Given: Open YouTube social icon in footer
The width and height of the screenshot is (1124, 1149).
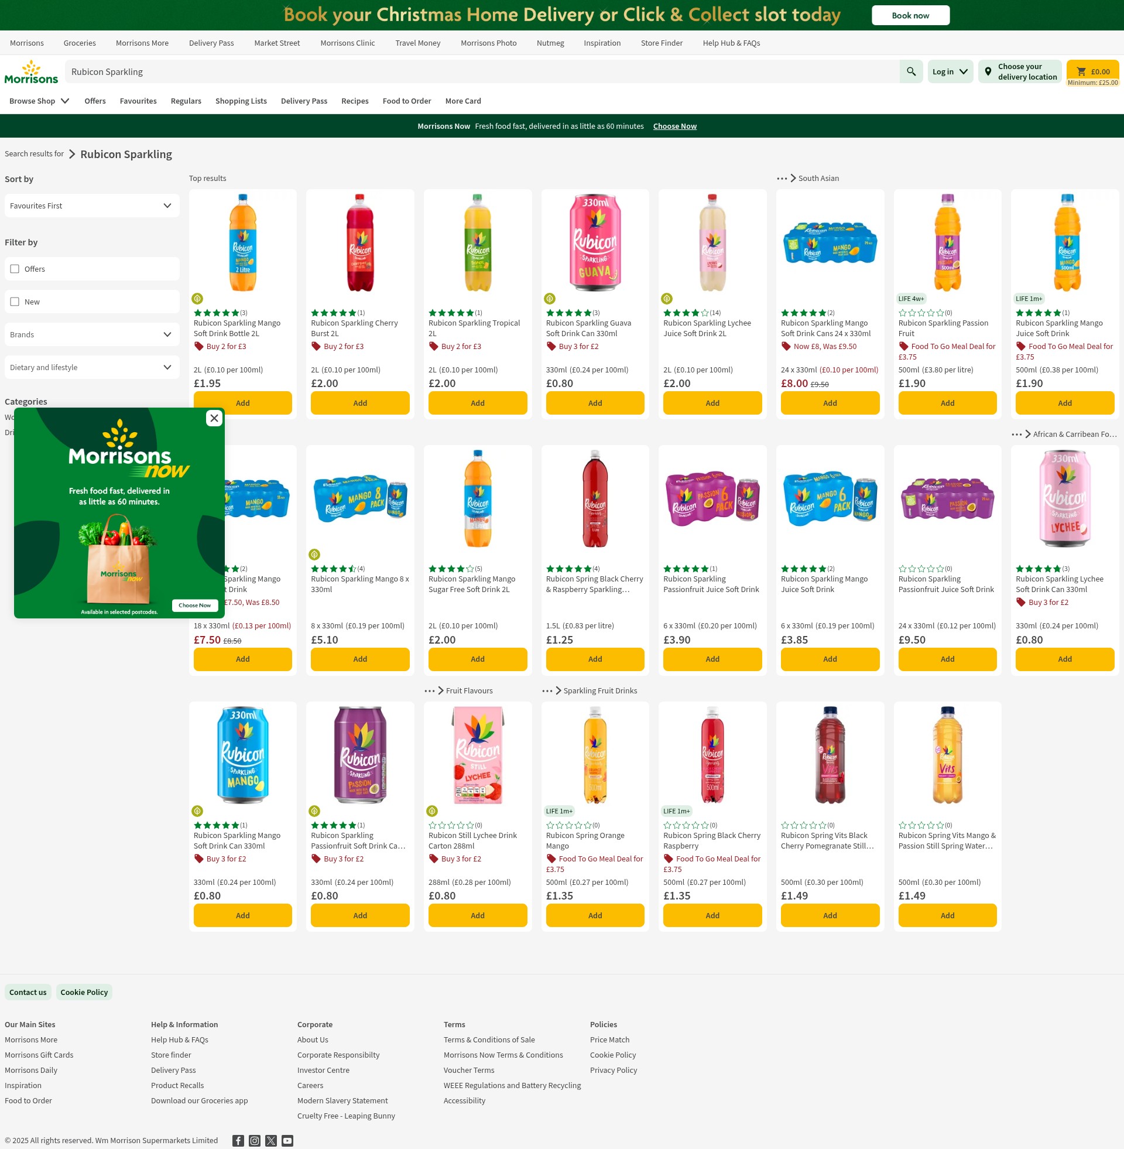Looking at the screenshot, I should [287, 1140].
